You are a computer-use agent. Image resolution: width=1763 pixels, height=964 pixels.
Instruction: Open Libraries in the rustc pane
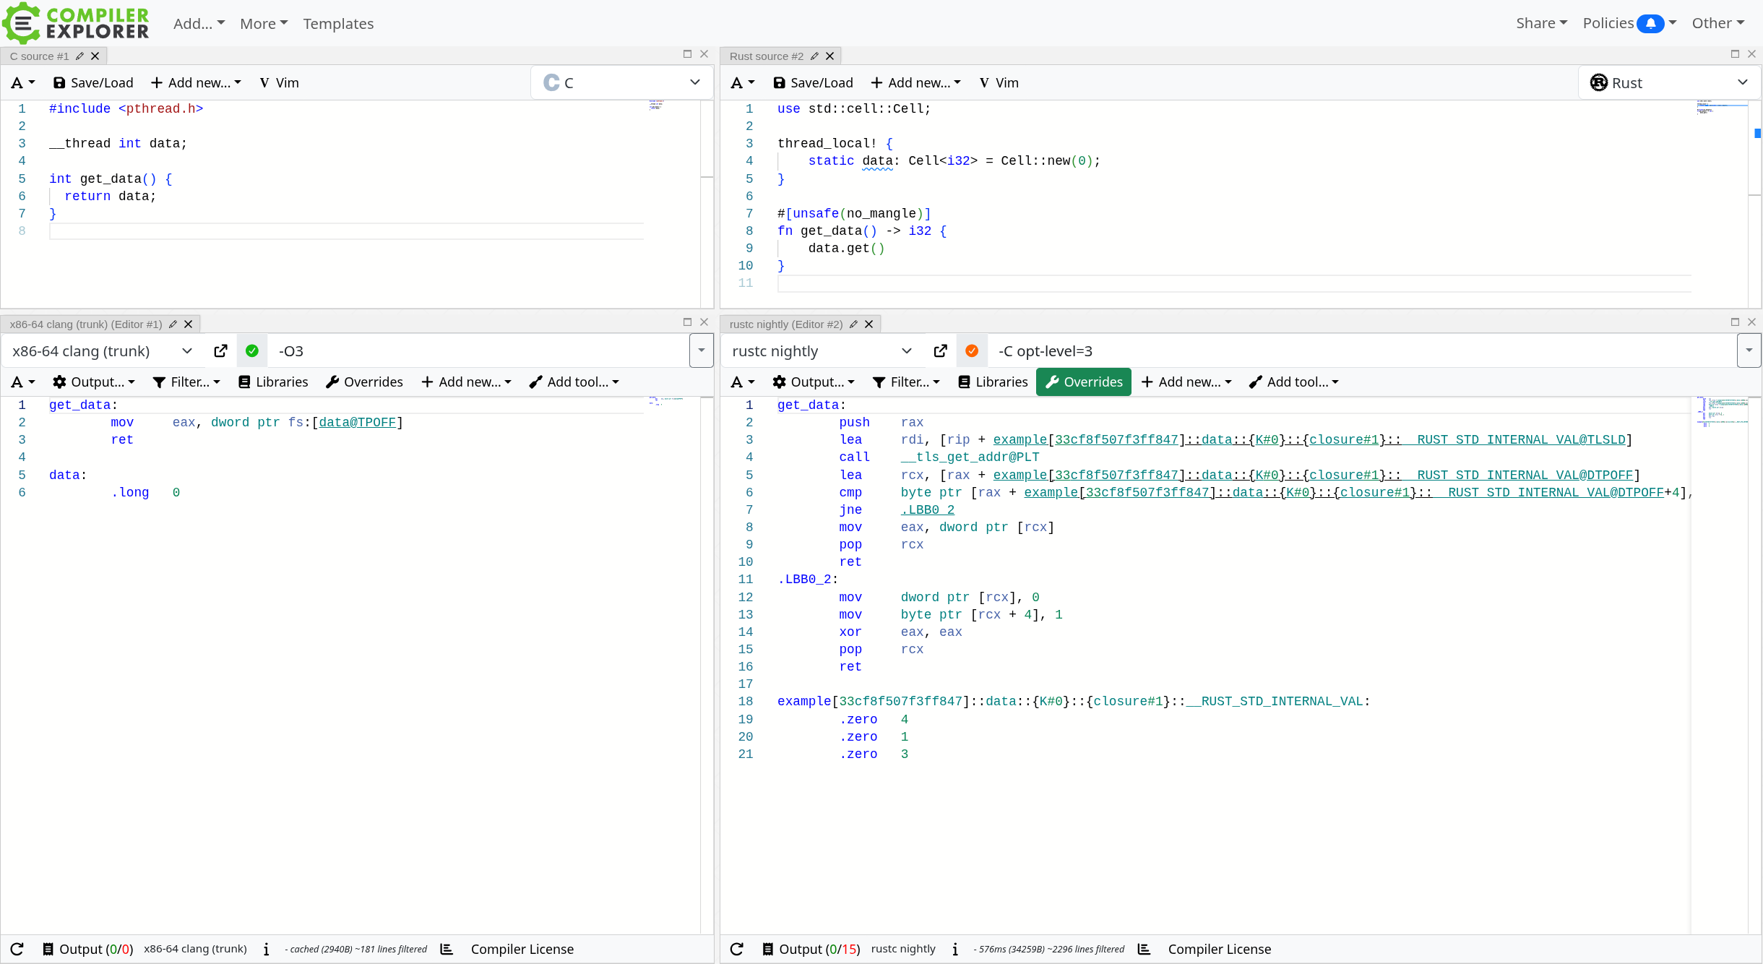pyautogui.click(x=993, y=382)
